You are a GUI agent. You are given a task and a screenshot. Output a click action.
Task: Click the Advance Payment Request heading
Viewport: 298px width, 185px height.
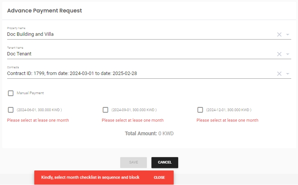pos(44,11)
